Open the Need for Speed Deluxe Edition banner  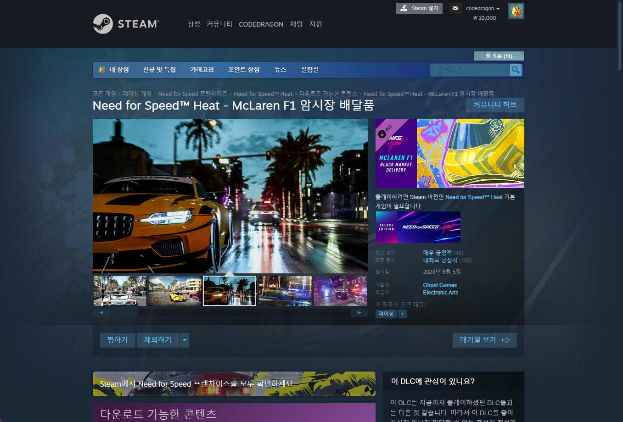tap(418, 227)
